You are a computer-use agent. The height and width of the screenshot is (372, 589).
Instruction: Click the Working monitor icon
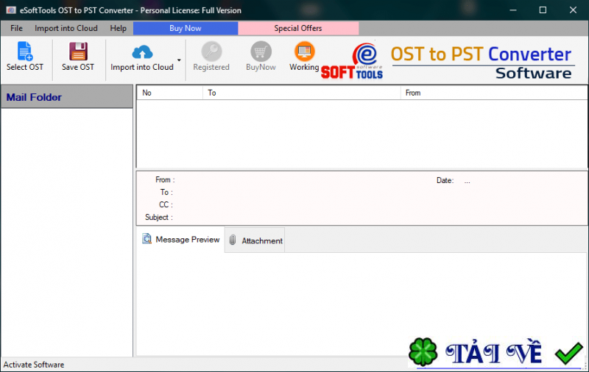pos(304,51)
